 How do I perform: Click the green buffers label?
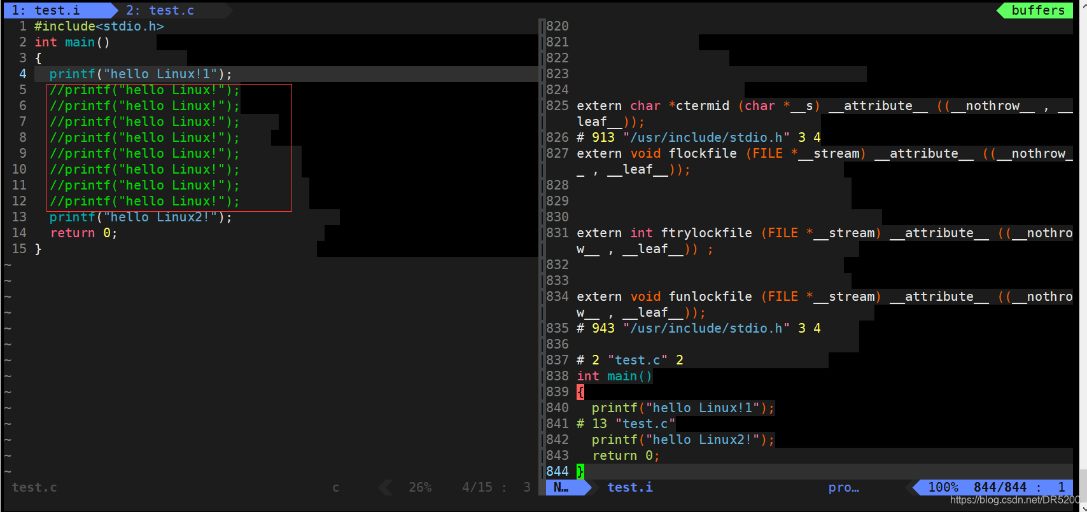(x=1038, y=10)
